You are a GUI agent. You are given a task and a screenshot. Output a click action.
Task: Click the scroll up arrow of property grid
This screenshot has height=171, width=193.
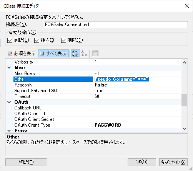[185, 62]
